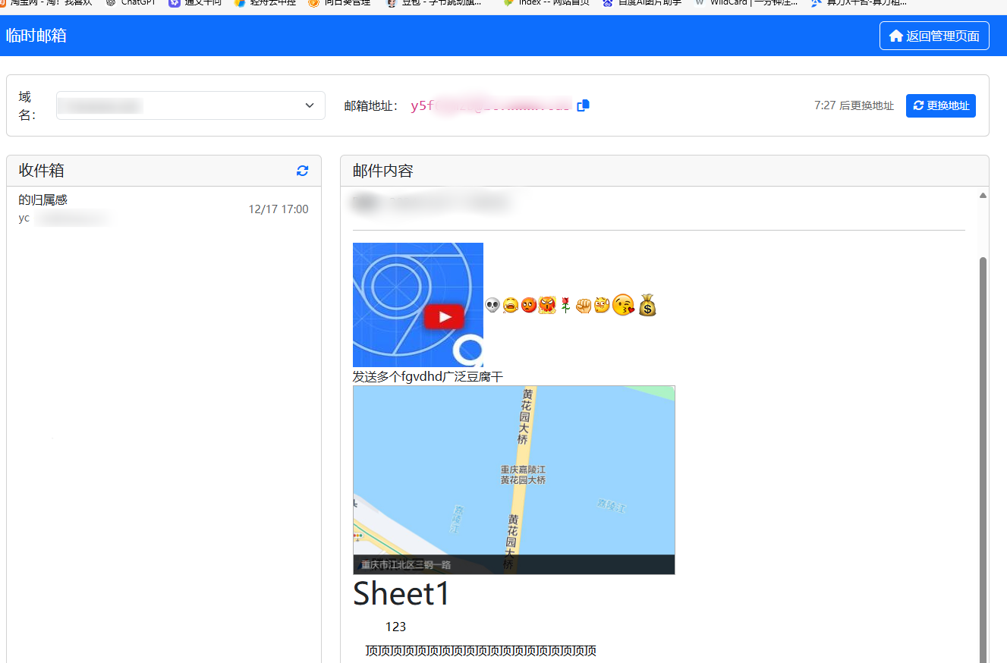Click the Sheet1 heading in the email
Image resolution: width=1007 pixels, height=663 pixels.
(401, 593)
